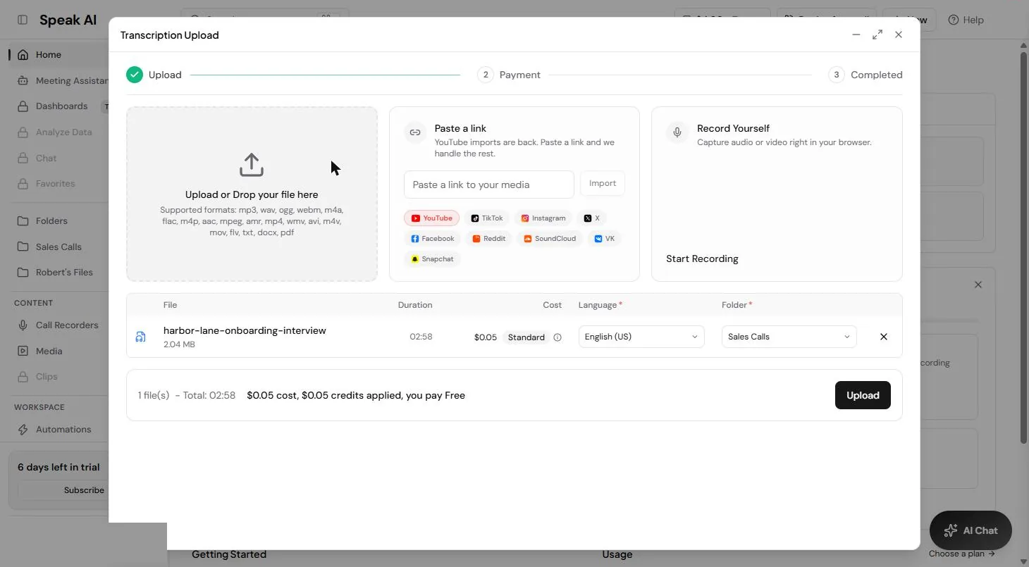Open Call Recorders from sidebar
Screen dimensions: 1029x567
58,325
